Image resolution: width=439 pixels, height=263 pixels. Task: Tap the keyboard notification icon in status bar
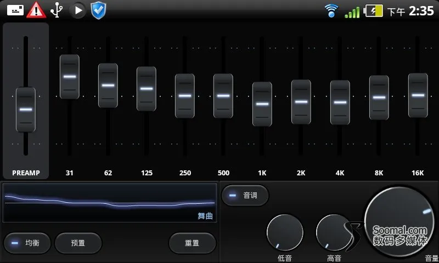pyautogui.click(x=15, y=10)
